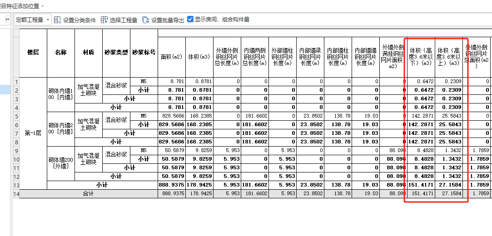The width and height of the screenshot is (492, 236).
Task: Click 181.6602 value in row 5
Action: coord(255,116)
